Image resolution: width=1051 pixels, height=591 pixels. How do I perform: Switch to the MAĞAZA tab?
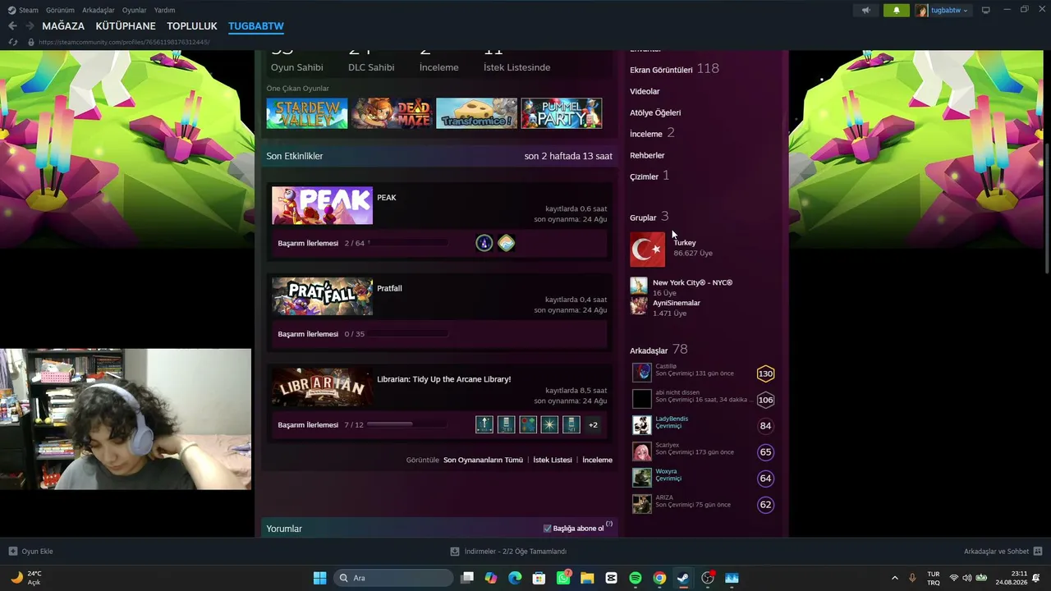pyautogui.click(x=63, y=26)
